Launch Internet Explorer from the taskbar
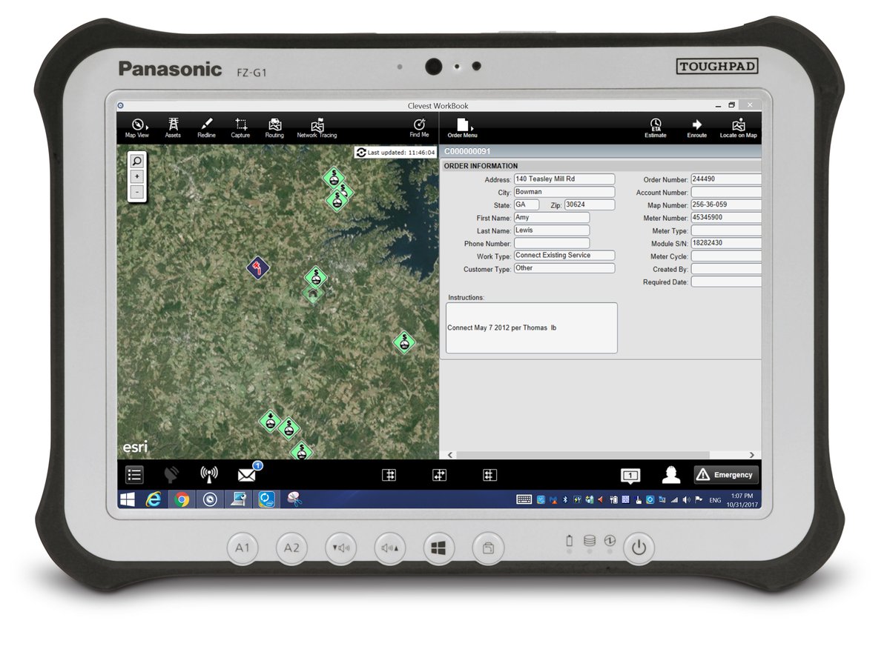Screen dimensions: 890x652 154,499
